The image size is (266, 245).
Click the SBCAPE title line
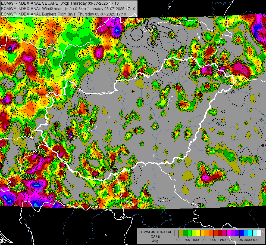coord(60,3)
